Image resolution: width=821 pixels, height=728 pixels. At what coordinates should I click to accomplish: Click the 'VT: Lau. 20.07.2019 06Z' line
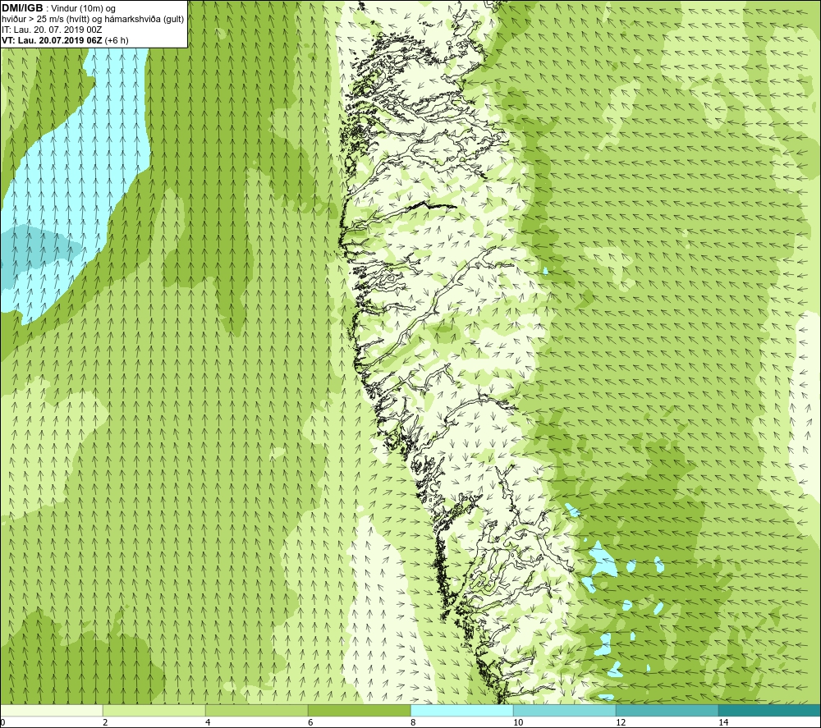coord(52,40)
